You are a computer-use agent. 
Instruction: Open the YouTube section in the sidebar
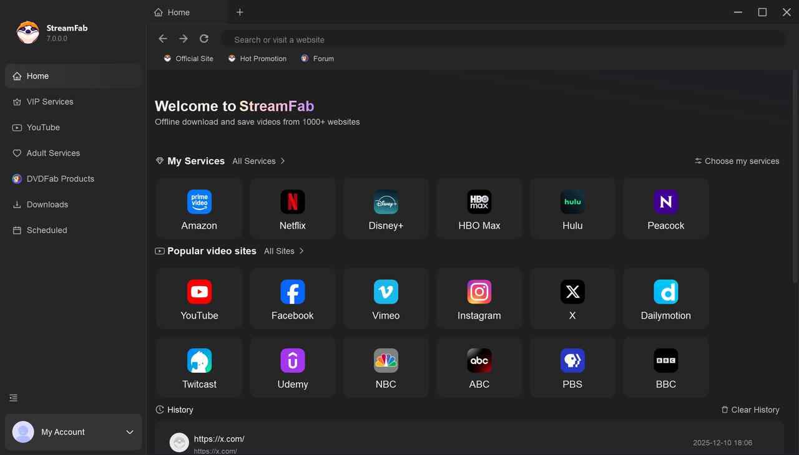tap(42, 127)
